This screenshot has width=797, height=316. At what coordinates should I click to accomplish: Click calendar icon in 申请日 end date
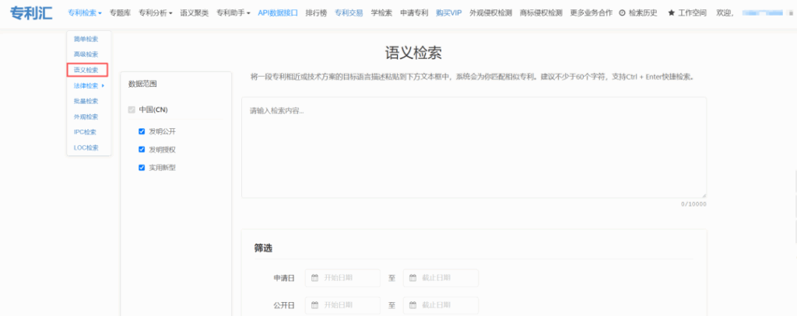[x=413, y=278]
